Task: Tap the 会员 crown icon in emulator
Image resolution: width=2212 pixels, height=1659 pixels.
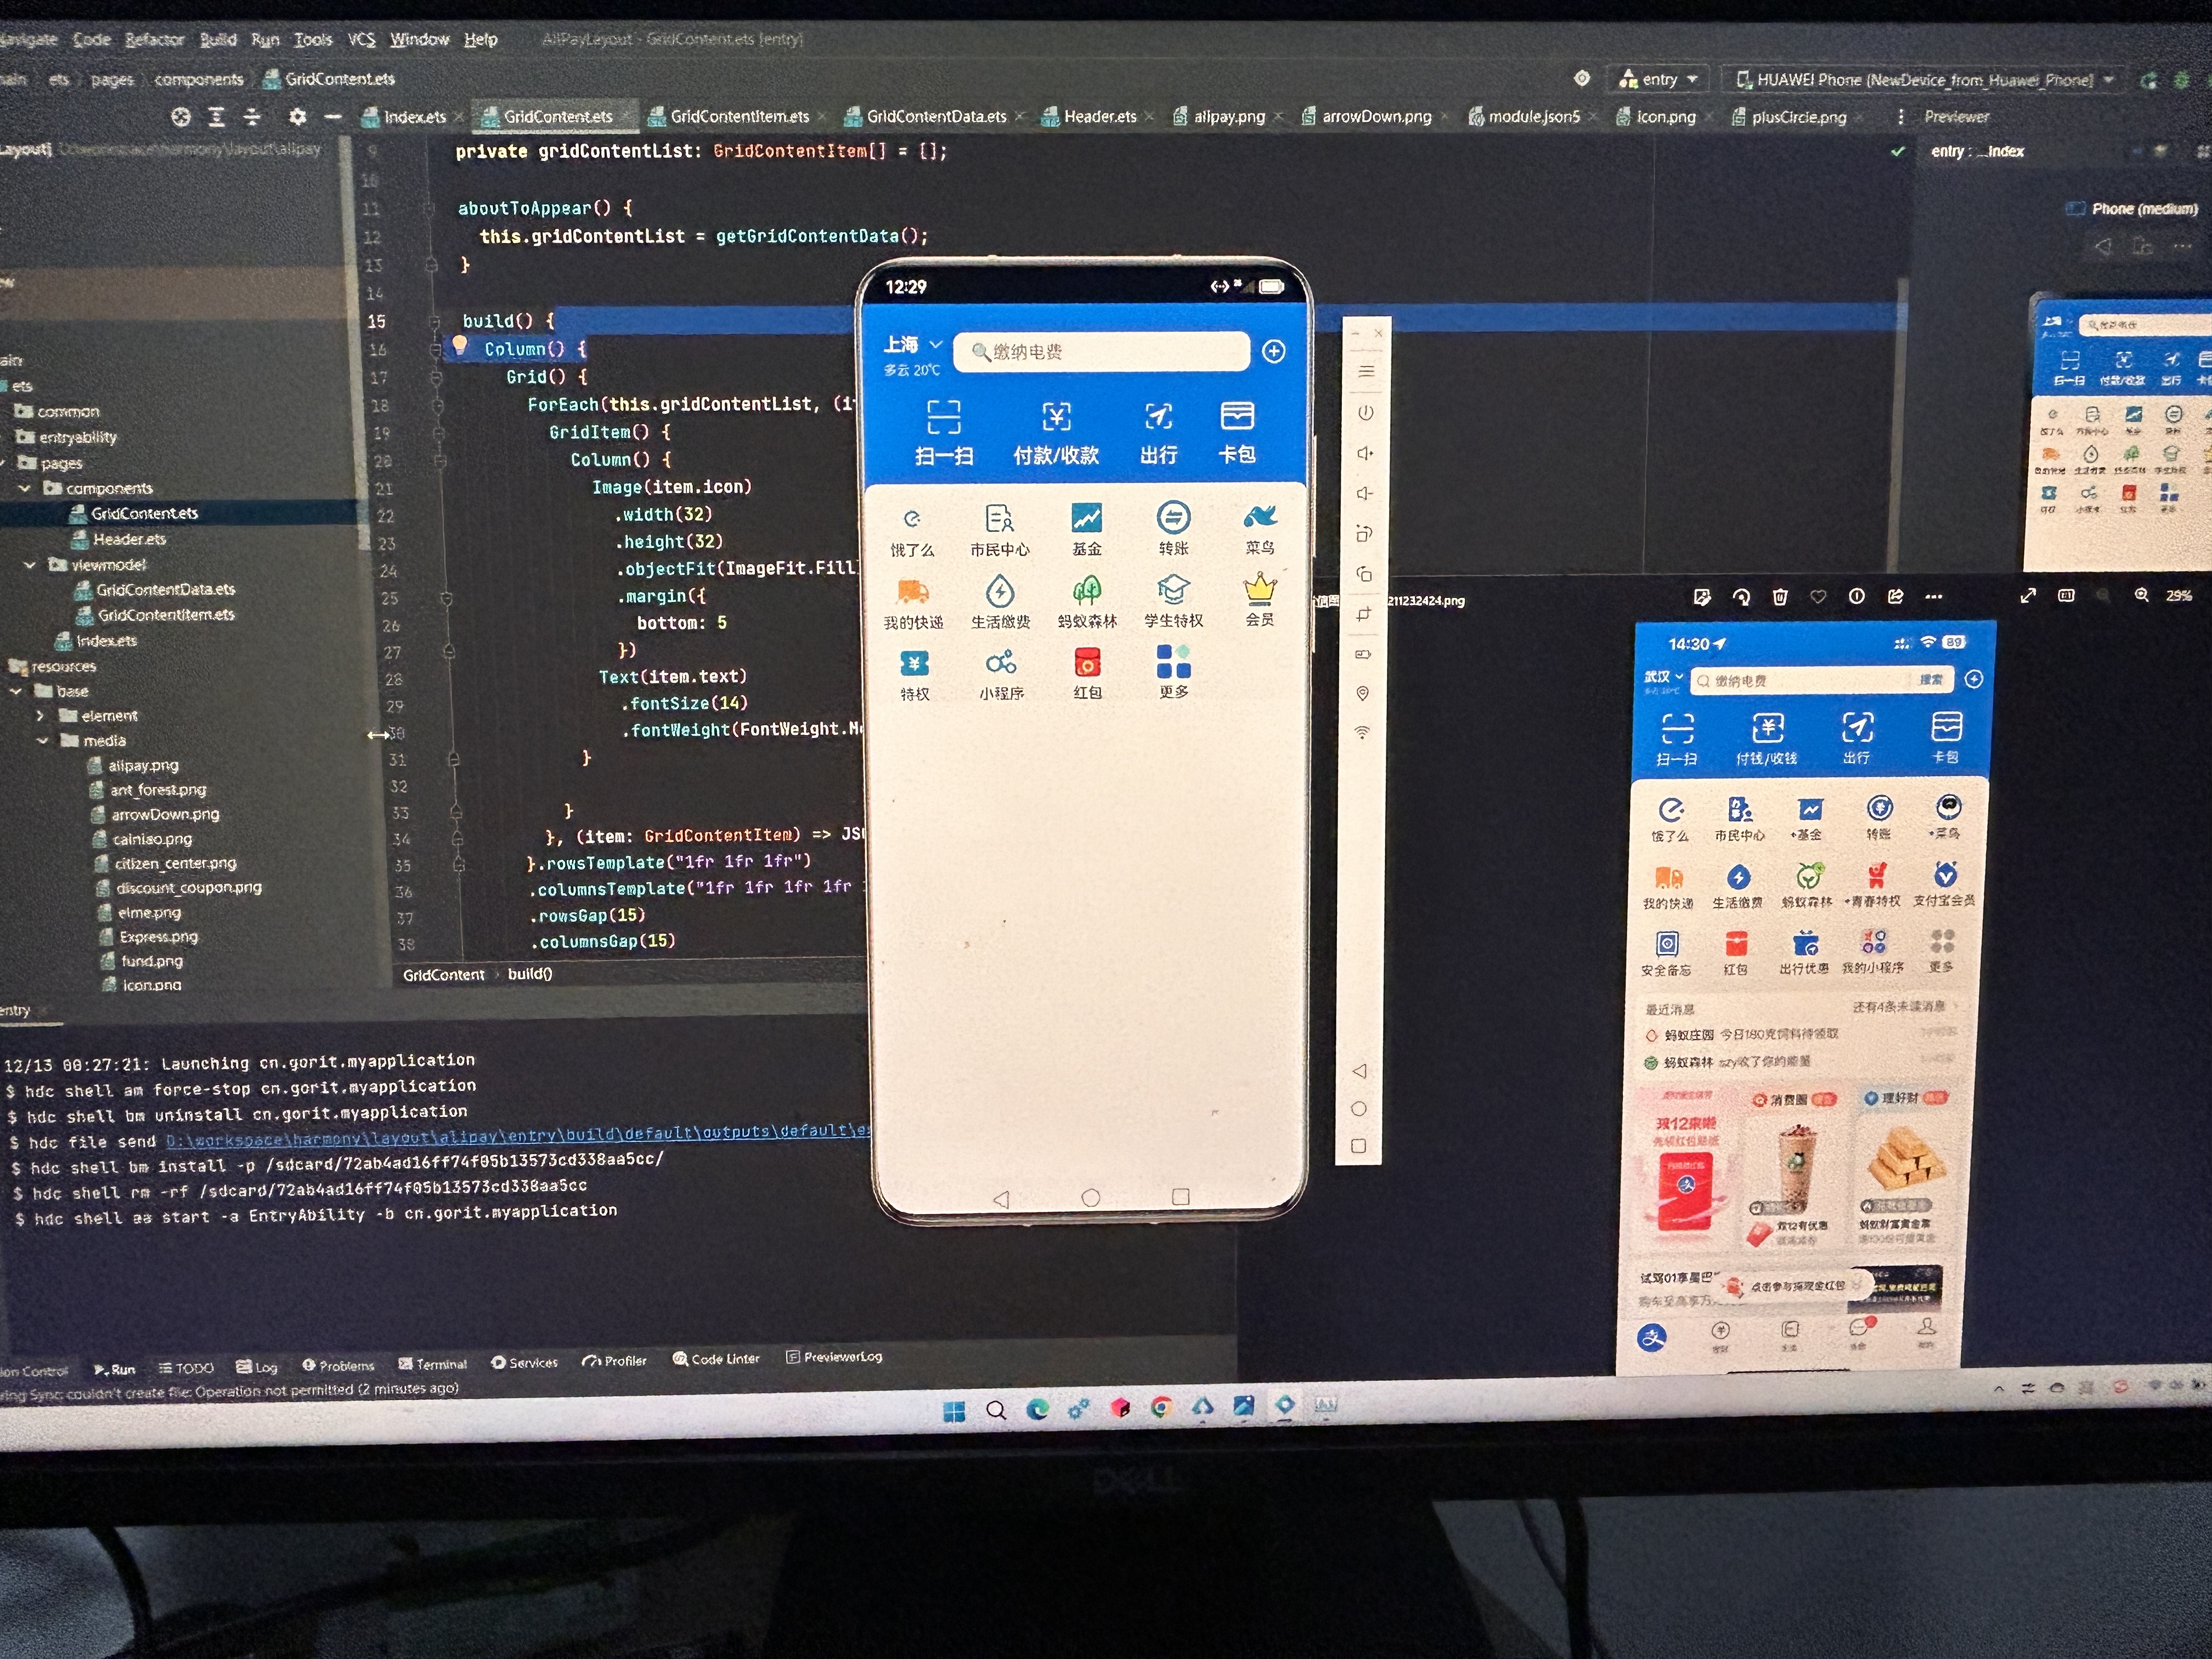Action: [x=1260, y=588]
